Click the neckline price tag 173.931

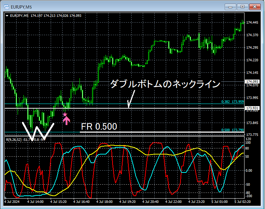(252, 108)
